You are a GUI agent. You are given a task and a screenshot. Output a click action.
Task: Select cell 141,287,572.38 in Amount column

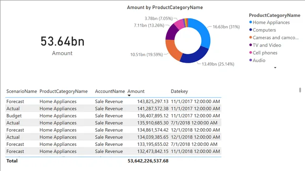pyautogui.click(x=152, y=109)
